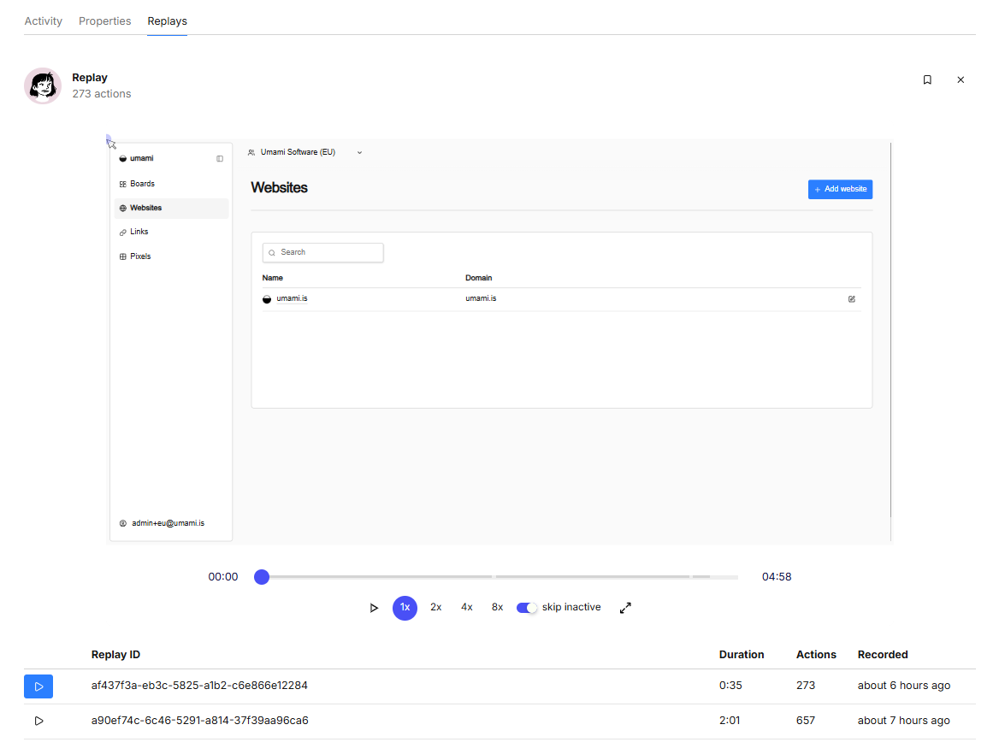
Task: Choose 8x playback speed
Action: [497, 608]
